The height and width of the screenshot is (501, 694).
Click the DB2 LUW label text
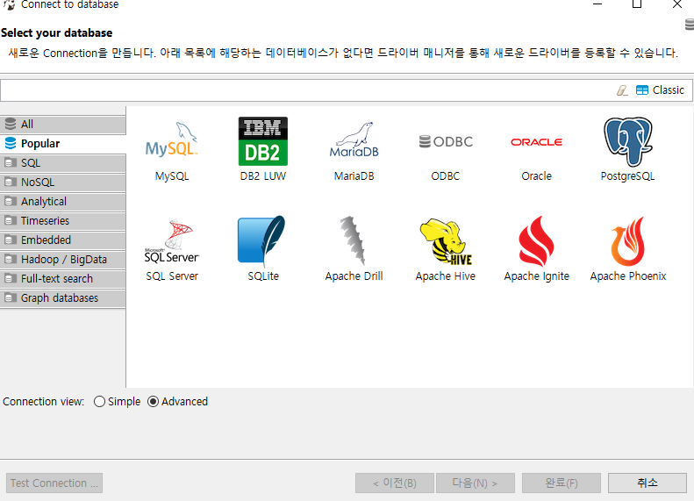263,176
